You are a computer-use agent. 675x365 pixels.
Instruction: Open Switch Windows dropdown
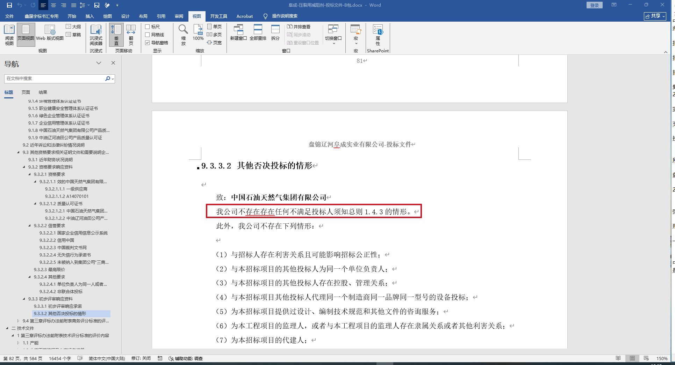333,35
